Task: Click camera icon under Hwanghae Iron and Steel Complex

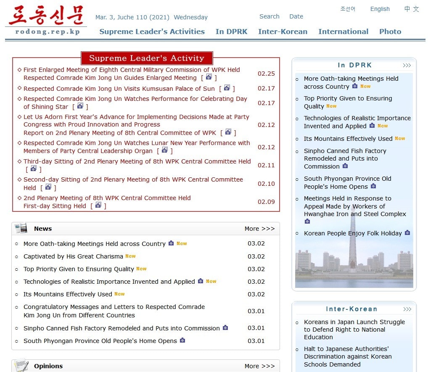Action: click(307, 221)
